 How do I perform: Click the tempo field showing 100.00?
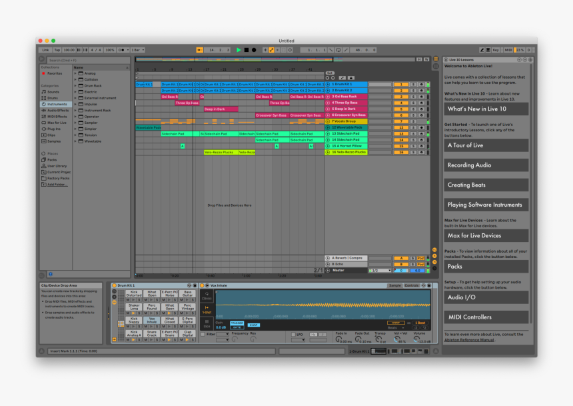click(x=69, y=50)
